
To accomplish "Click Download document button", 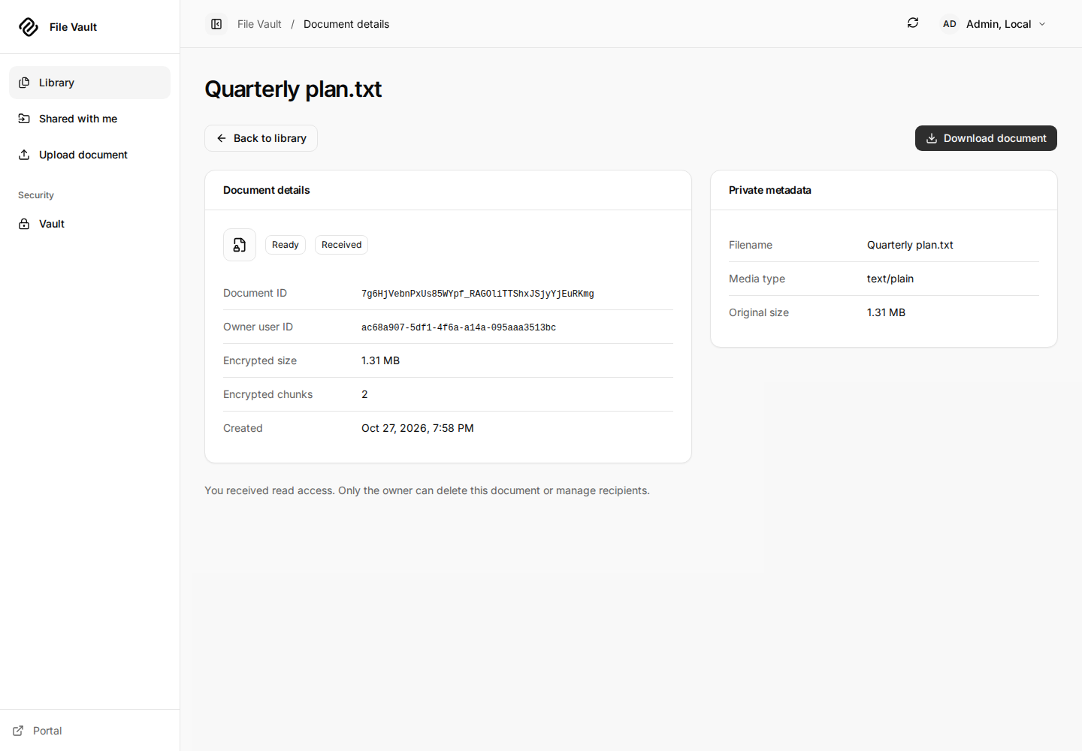I will point(986,138).
